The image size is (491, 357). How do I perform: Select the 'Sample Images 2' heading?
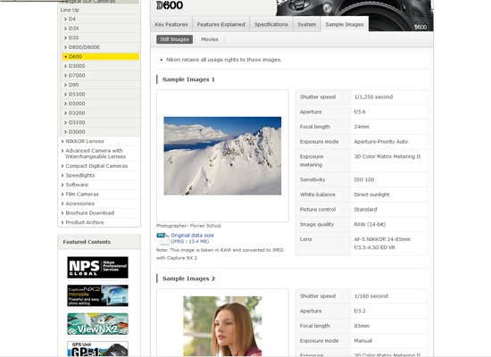pos(188,278)
